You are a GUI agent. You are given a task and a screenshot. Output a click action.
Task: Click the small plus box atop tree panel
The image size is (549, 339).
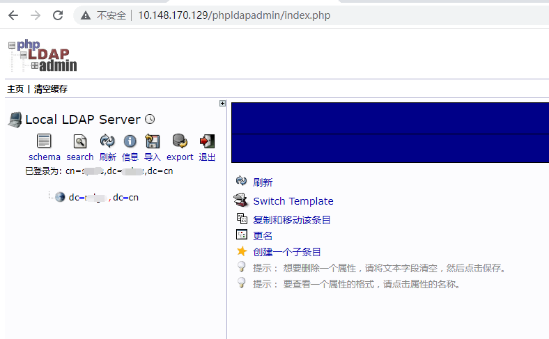pos(222,104)
